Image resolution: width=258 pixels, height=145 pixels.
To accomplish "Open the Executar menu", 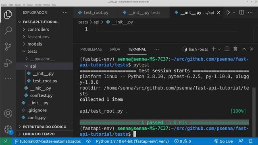I will coord(38,5).
